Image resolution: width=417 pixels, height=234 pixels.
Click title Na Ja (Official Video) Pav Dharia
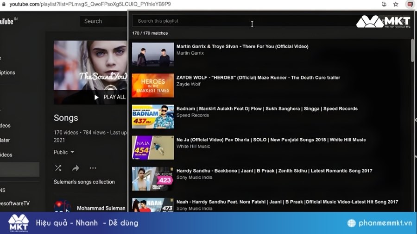coord(271,140)
